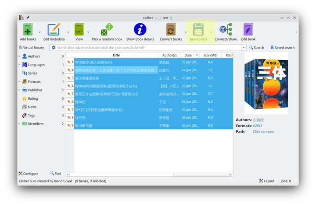
Task: Sort by the Author(s) column header
Action: pyautogui.click(x=169, y=55)
